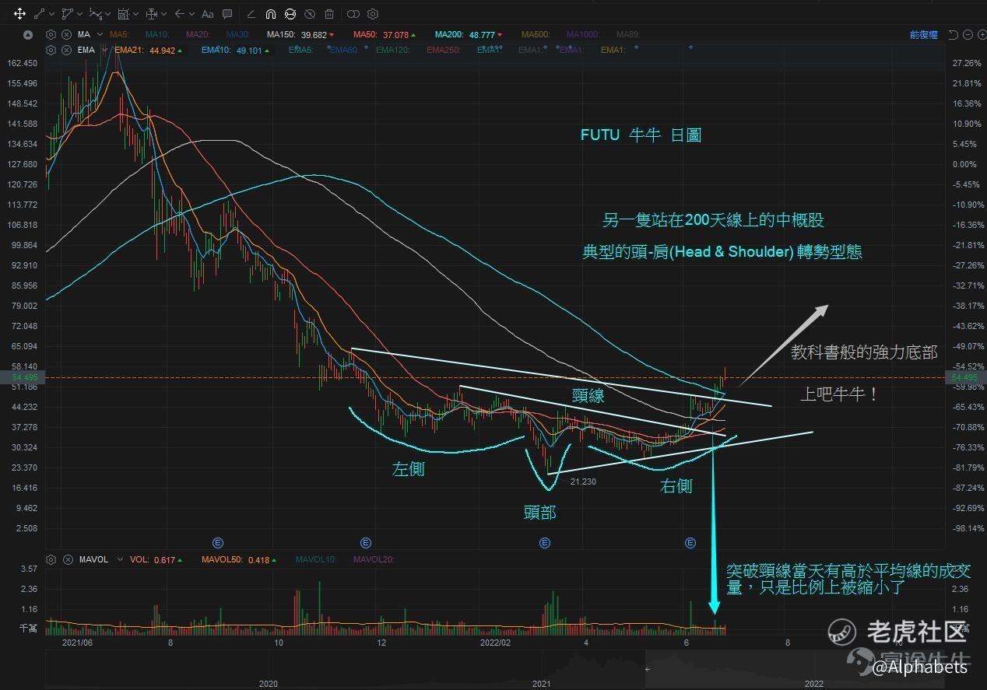Open EMA indicator settings gear
The height and width of the screenshot is (690, 987).
[51, 50]
